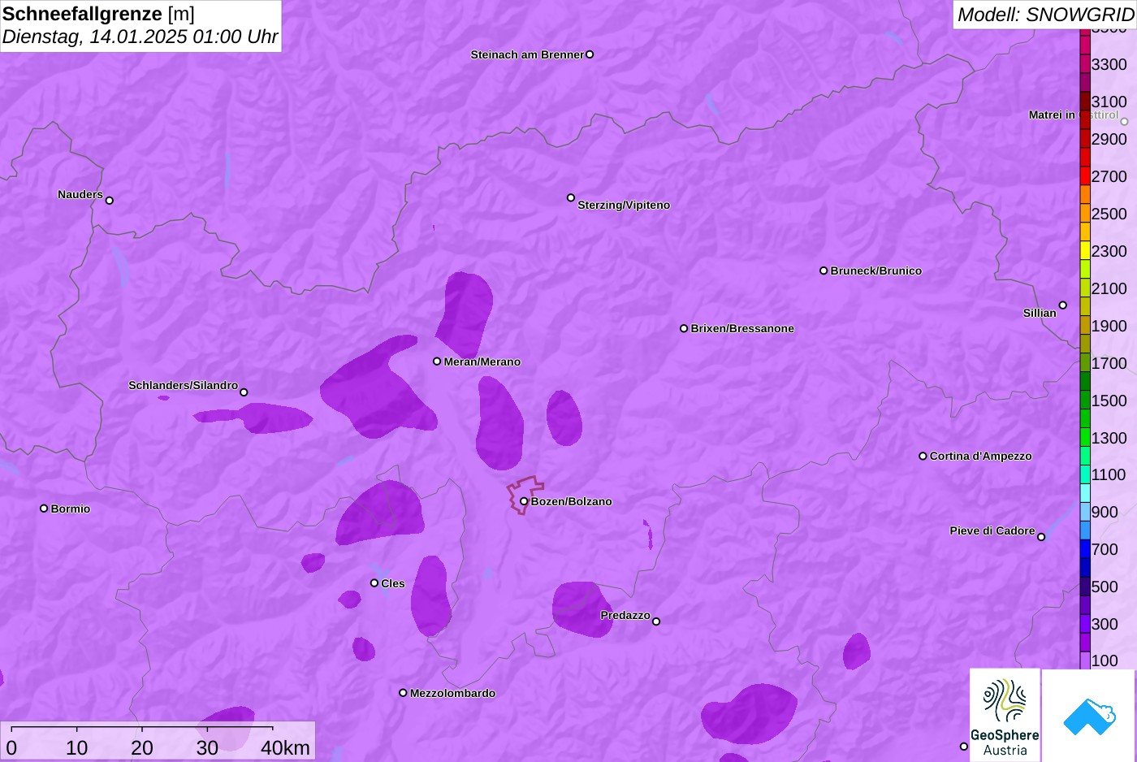Click the Steinach am Brenner location marker
1137x762 pixels.
(590, 54)
